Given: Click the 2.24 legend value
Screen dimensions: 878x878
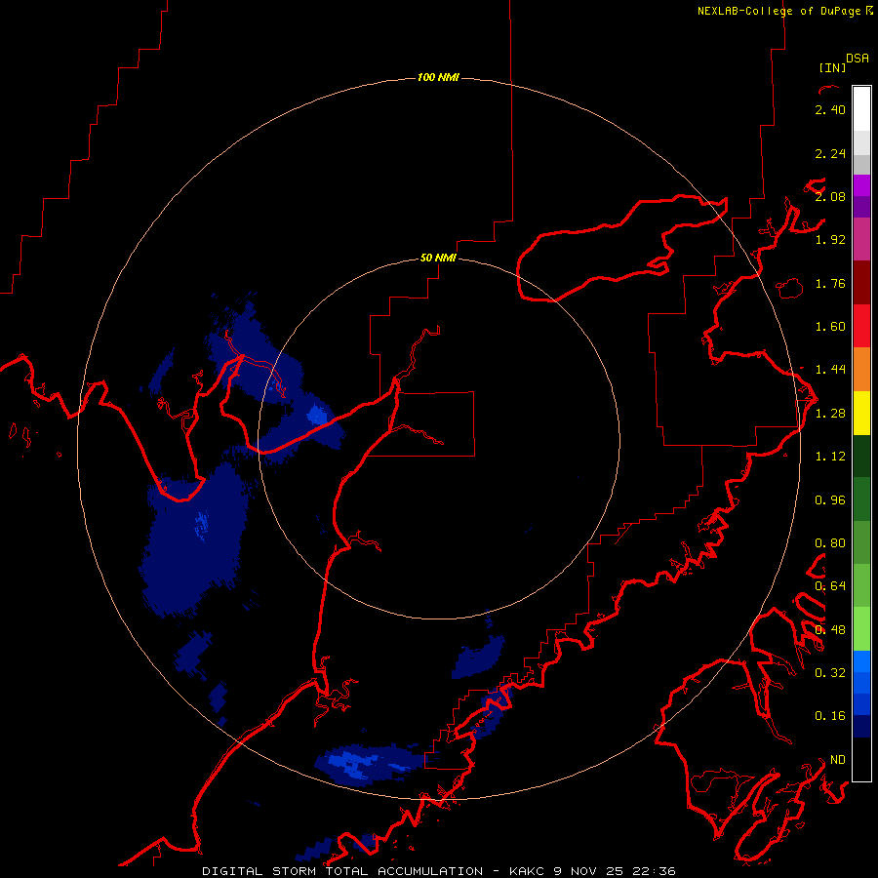Looking at the screenshot, I should pos(830,153).
